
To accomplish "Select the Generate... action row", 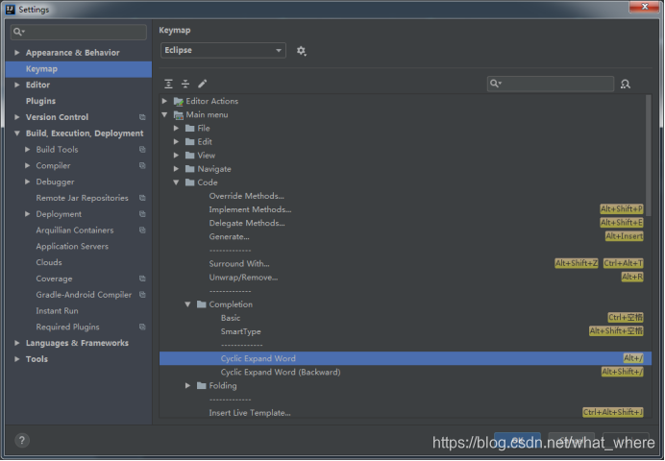I will pyautogui.click(x=405, y=236).
